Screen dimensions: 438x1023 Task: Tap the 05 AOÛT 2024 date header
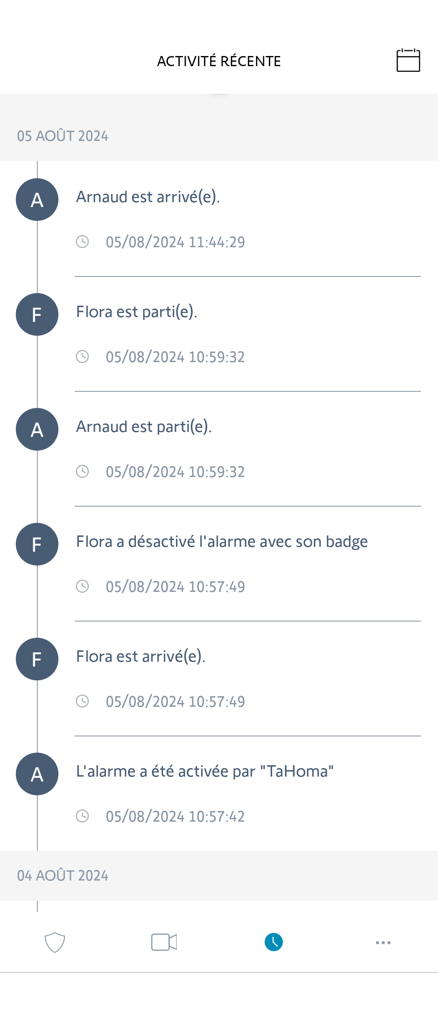(x=63, y=136)
